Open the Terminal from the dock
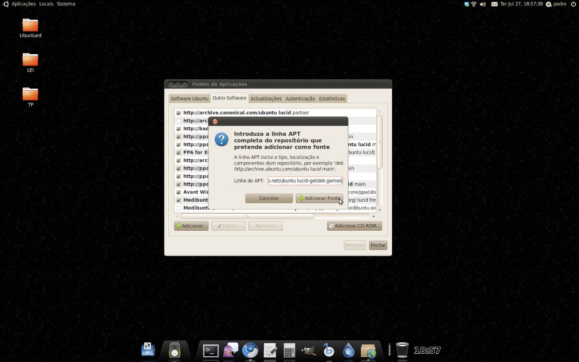579x362 pixels. pyautogui.click(x=211, y=350)
